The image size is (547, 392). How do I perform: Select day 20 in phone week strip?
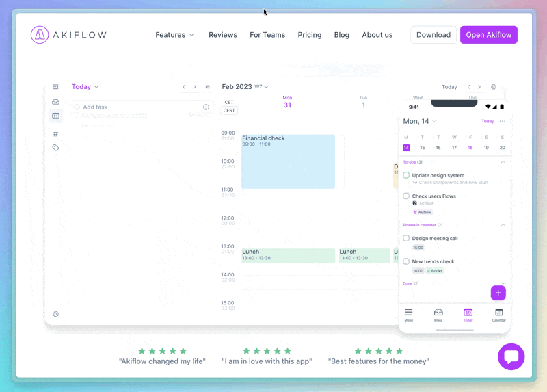(x=503, y=148)
